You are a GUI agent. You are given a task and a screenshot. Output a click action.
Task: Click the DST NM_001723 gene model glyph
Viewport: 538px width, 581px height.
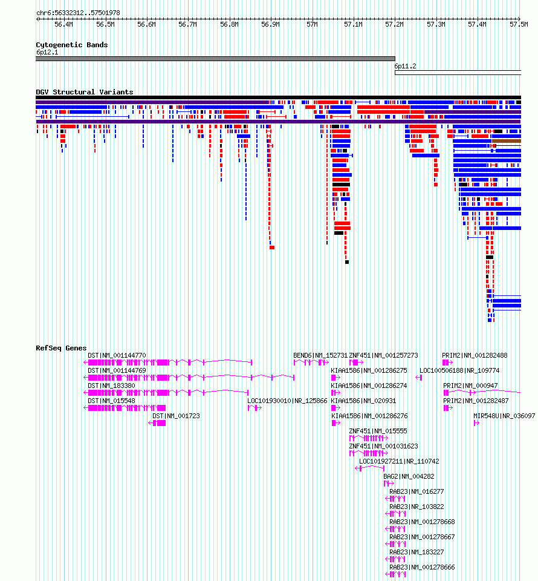157,423
